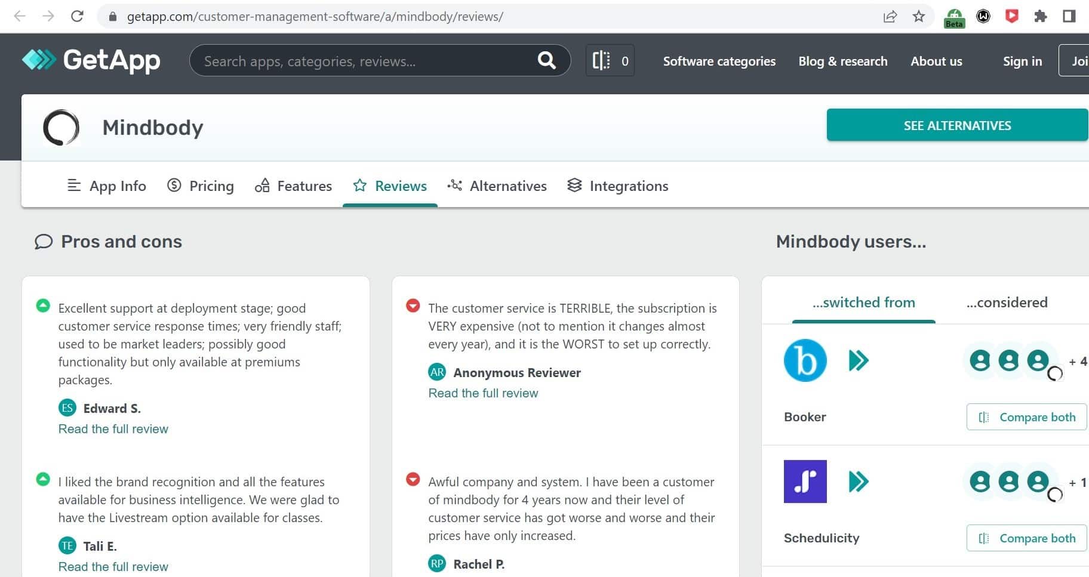
Task: Switch to the Pricing tab
Action: click(x=200, y=186)
